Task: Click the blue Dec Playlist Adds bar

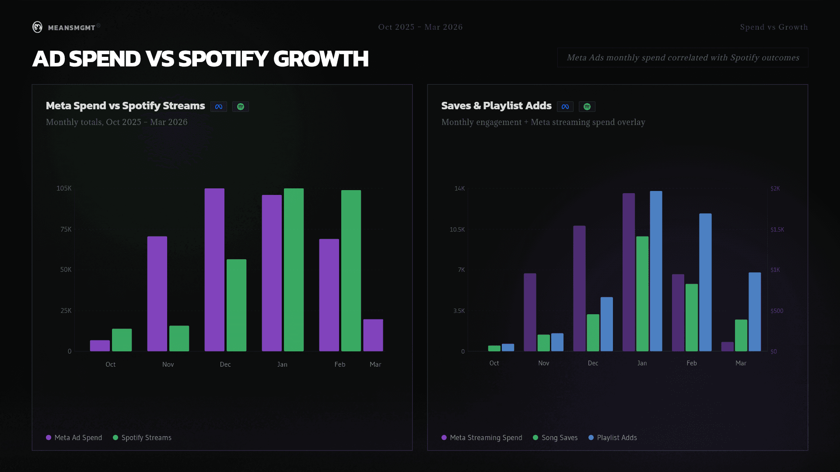Action: (607, 324)
